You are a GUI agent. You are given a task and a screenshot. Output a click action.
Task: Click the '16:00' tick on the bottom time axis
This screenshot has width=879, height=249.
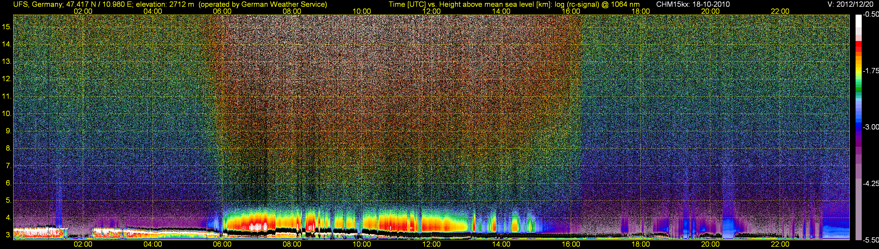[571, 244]
